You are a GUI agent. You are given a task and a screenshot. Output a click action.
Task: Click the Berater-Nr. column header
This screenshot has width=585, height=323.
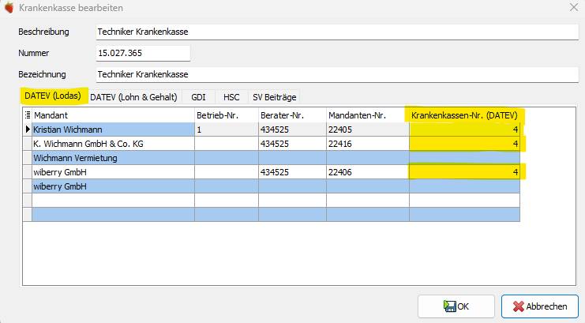point(292,115)
